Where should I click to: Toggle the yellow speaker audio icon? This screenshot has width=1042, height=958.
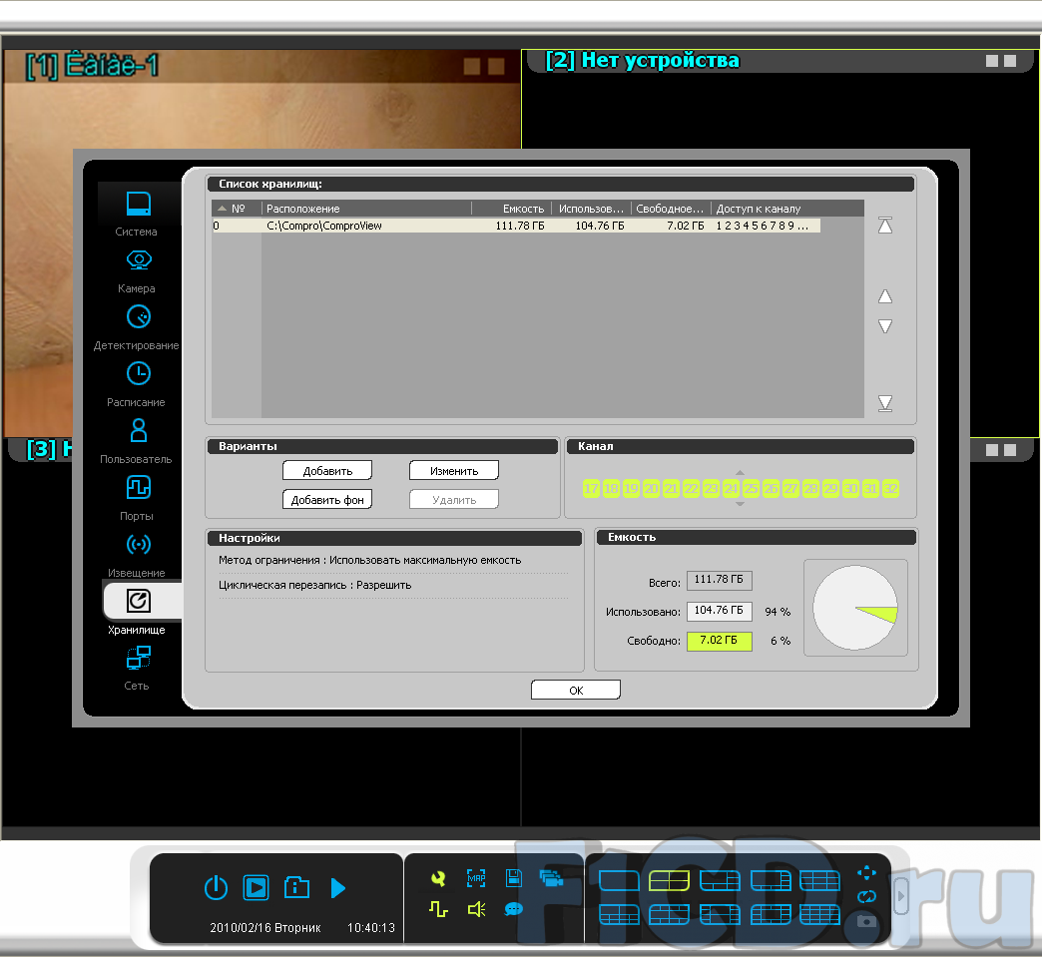click(476, 909)
